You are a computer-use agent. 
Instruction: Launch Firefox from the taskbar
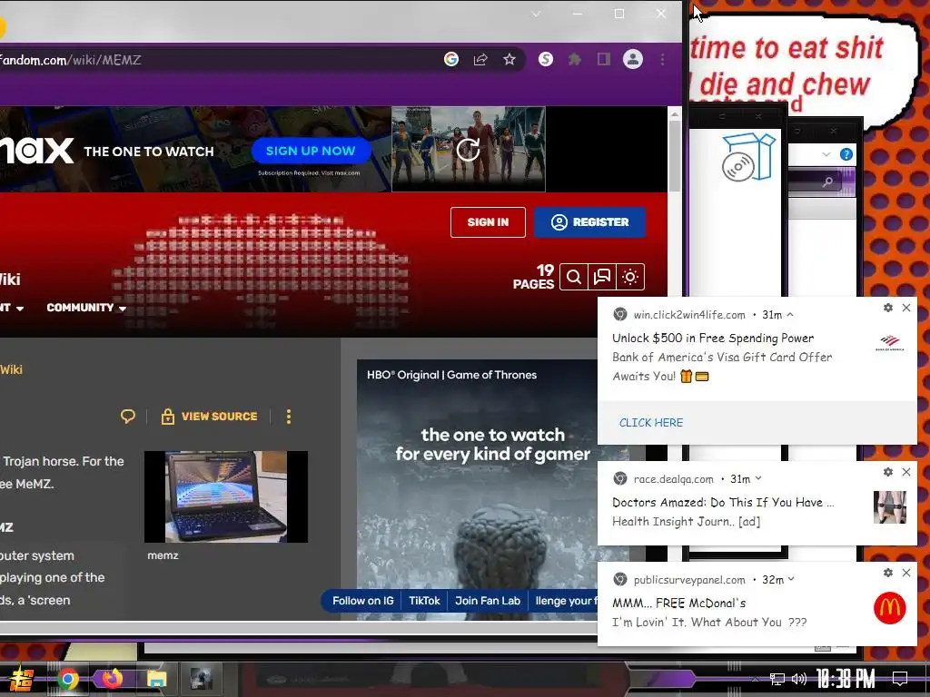tap(112, 679)
